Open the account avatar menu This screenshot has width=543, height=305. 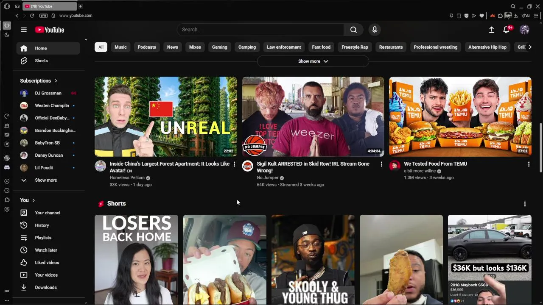[524, 30]
